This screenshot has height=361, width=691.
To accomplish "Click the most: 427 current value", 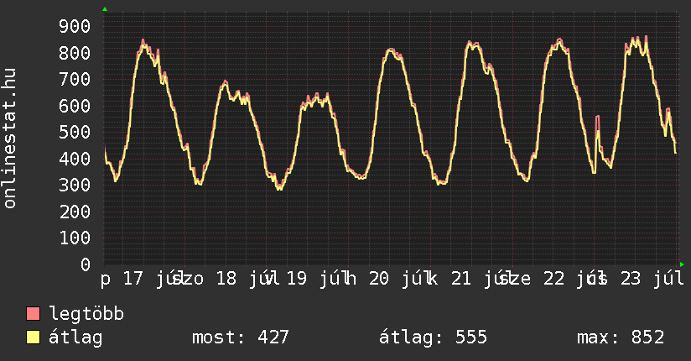I will [x=241, y=337].
